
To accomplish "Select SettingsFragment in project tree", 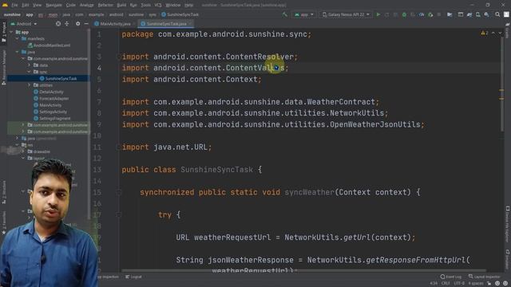I will coord(54,119).
